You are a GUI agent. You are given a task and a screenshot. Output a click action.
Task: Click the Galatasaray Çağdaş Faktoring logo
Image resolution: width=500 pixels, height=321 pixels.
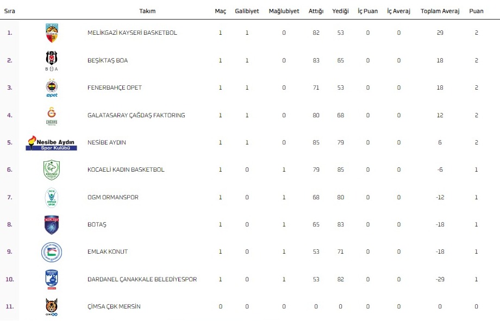coord(52,115)
